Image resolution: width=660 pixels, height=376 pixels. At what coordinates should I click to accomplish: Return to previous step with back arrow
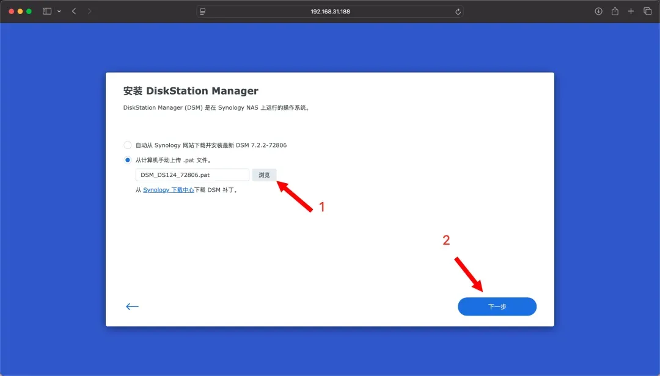coord(132,306)
